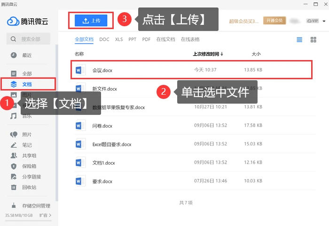Open 笔记 notes in the sidebar

coord(21,145)
